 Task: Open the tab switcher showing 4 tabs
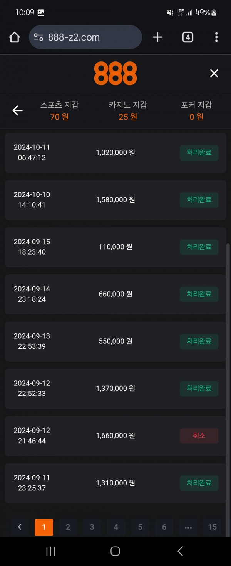click(x=187, y=37)
